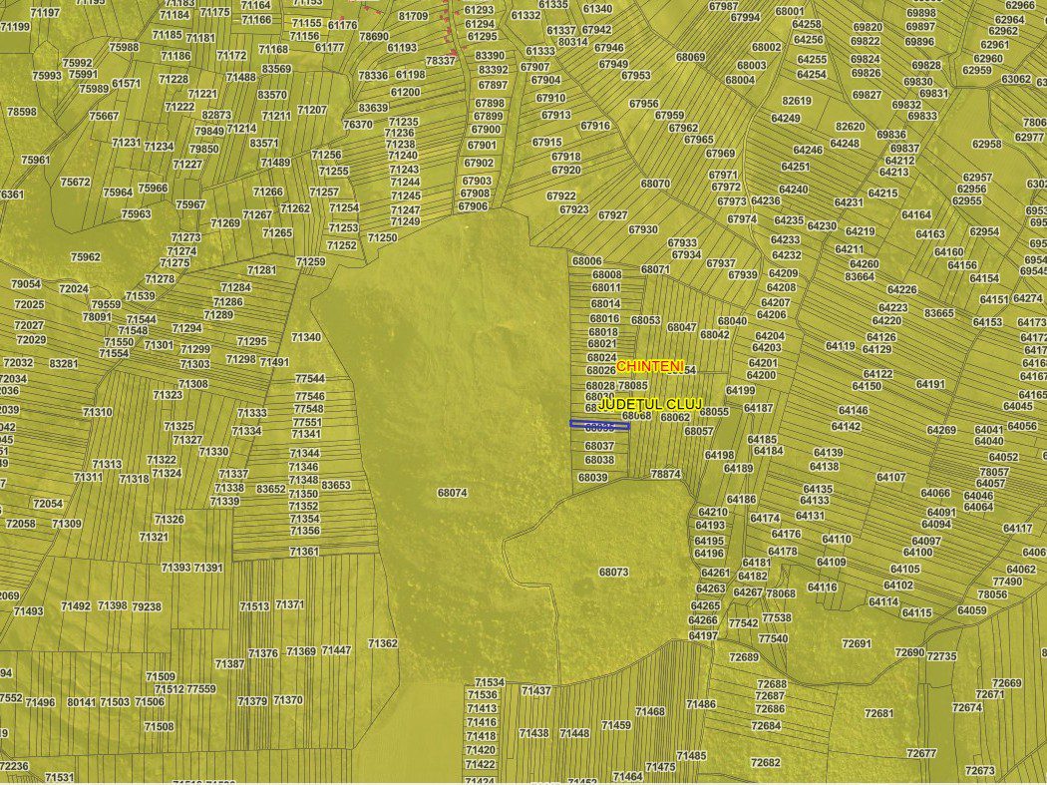1047x785 pixels.
Task: Select parcel 72682
Action: pos(765,762)
